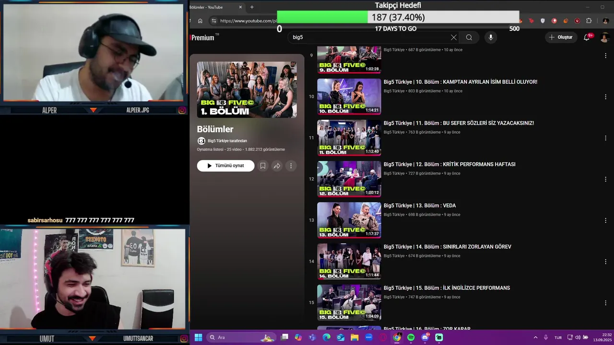Share the Bölümler playlist

click(x=277, y=166)
